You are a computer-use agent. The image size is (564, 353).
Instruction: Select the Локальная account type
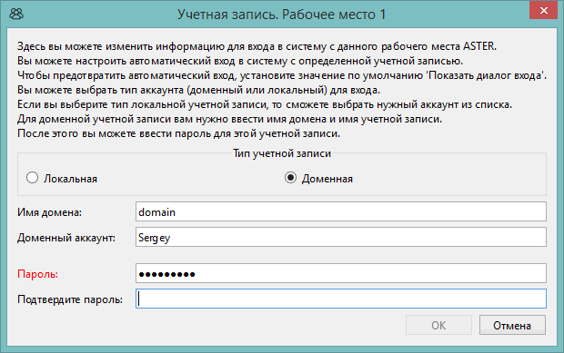coord(33,178)
